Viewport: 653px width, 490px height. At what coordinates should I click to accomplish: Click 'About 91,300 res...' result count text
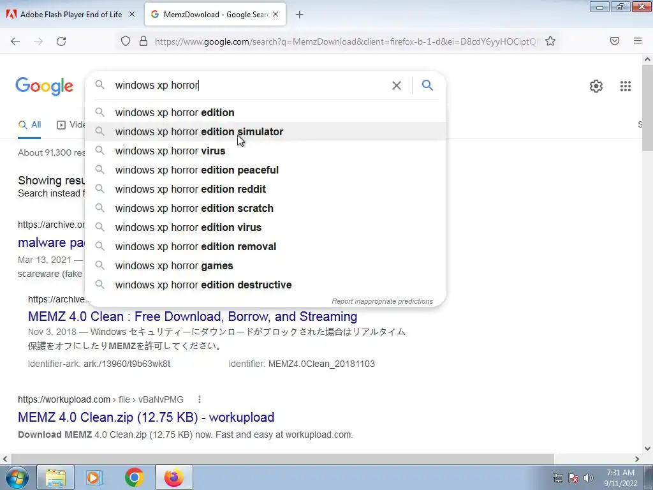tap(51, 152)
